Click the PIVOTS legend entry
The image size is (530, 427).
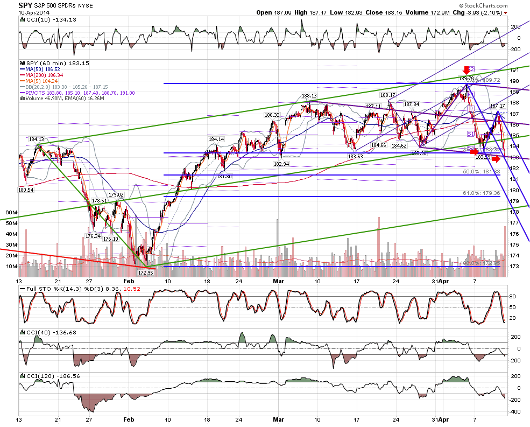(x=77, y=93)
